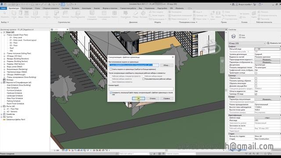Screen dimensions: 281x158
Task: Toggle Траектория солнца checkbox in Properties
Action: [256, 73]
